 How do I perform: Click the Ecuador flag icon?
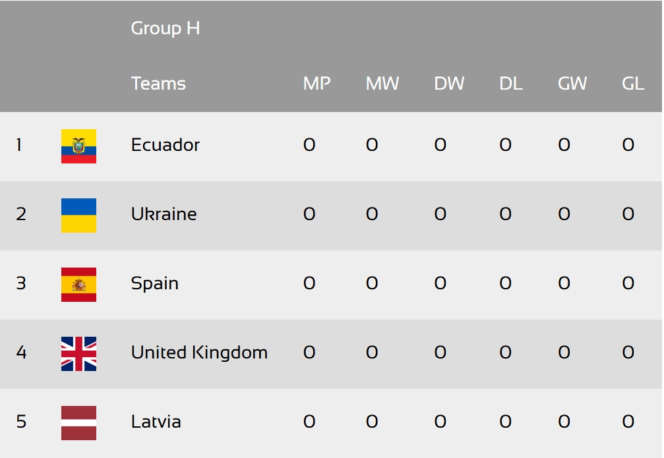tap(78, 146)
